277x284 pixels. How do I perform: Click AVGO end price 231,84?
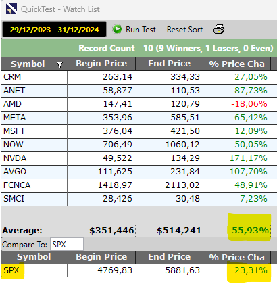(185, 172)
